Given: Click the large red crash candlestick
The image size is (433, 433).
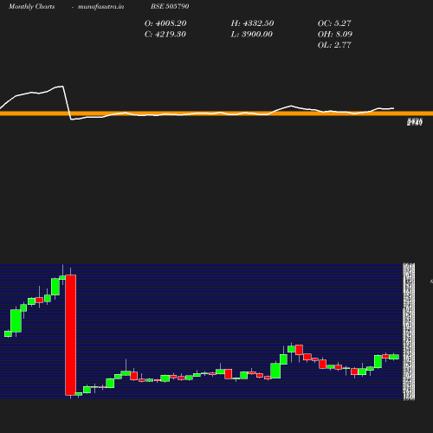Looking at the screenshot, I should pyautogui.click(x=71, y=335).
